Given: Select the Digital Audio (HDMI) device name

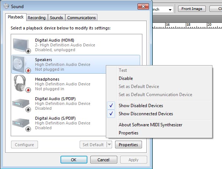Looking at the screenshot, I should [x=55, y=40].
